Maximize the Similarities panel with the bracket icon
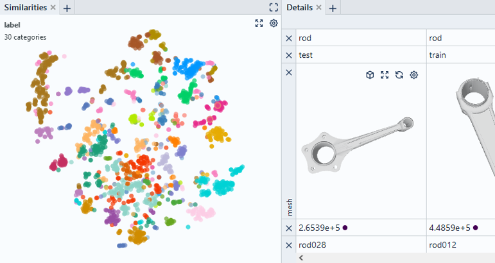The image size is (495, 263). (x=274, y=7)
